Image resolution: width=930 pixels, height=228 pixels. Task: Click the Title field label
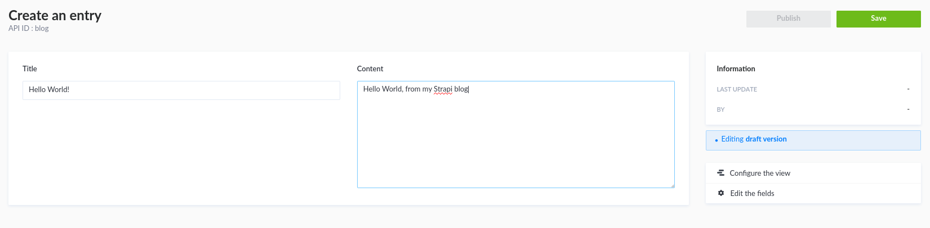[30, 69]
